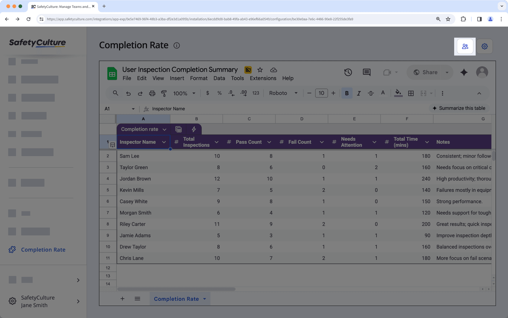The width and height of the screenshot is (508, 318).
Task: Toggle bold formatting in the toolbar
Action: pos(347,93)
